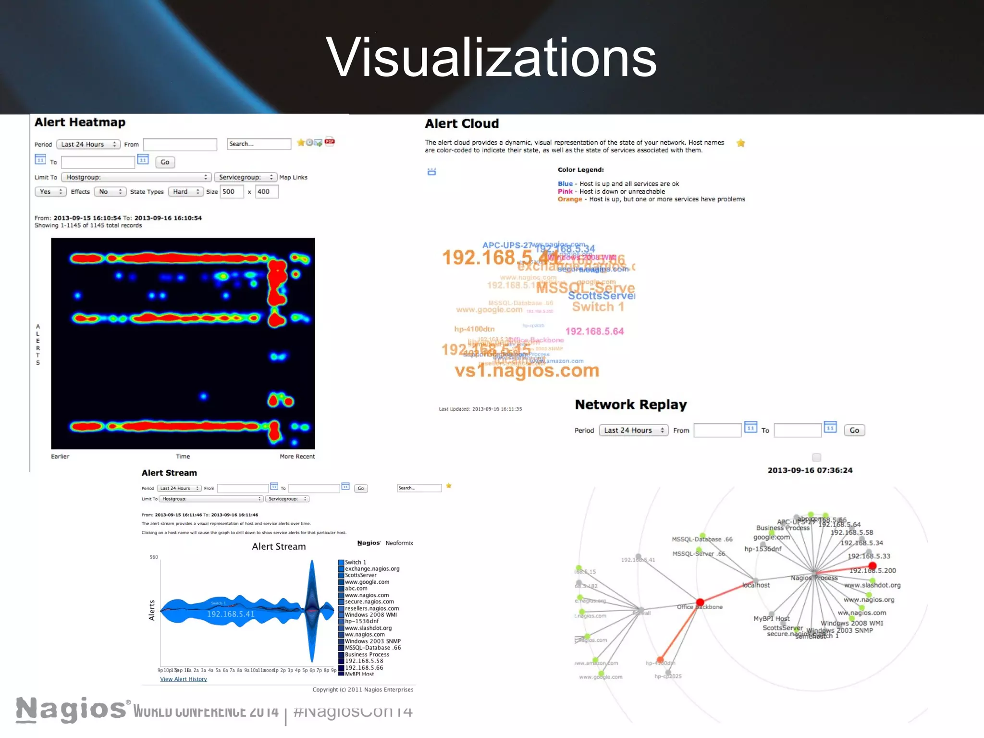The width and height of the screenshot is (984, 738).
Task: Open the Map Links Yes dropdown
Action: 50,192
